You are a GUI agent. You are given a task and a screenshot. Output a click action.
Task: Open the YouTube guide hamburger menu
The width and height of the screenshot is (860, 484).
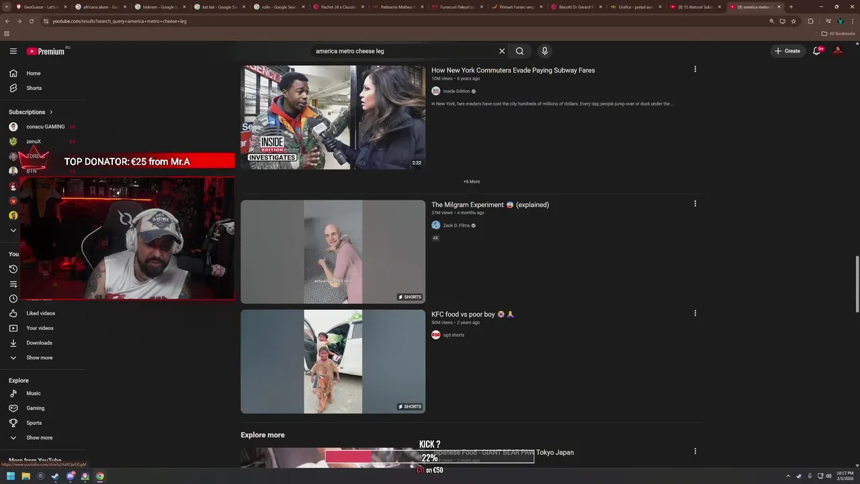point(13,51)
